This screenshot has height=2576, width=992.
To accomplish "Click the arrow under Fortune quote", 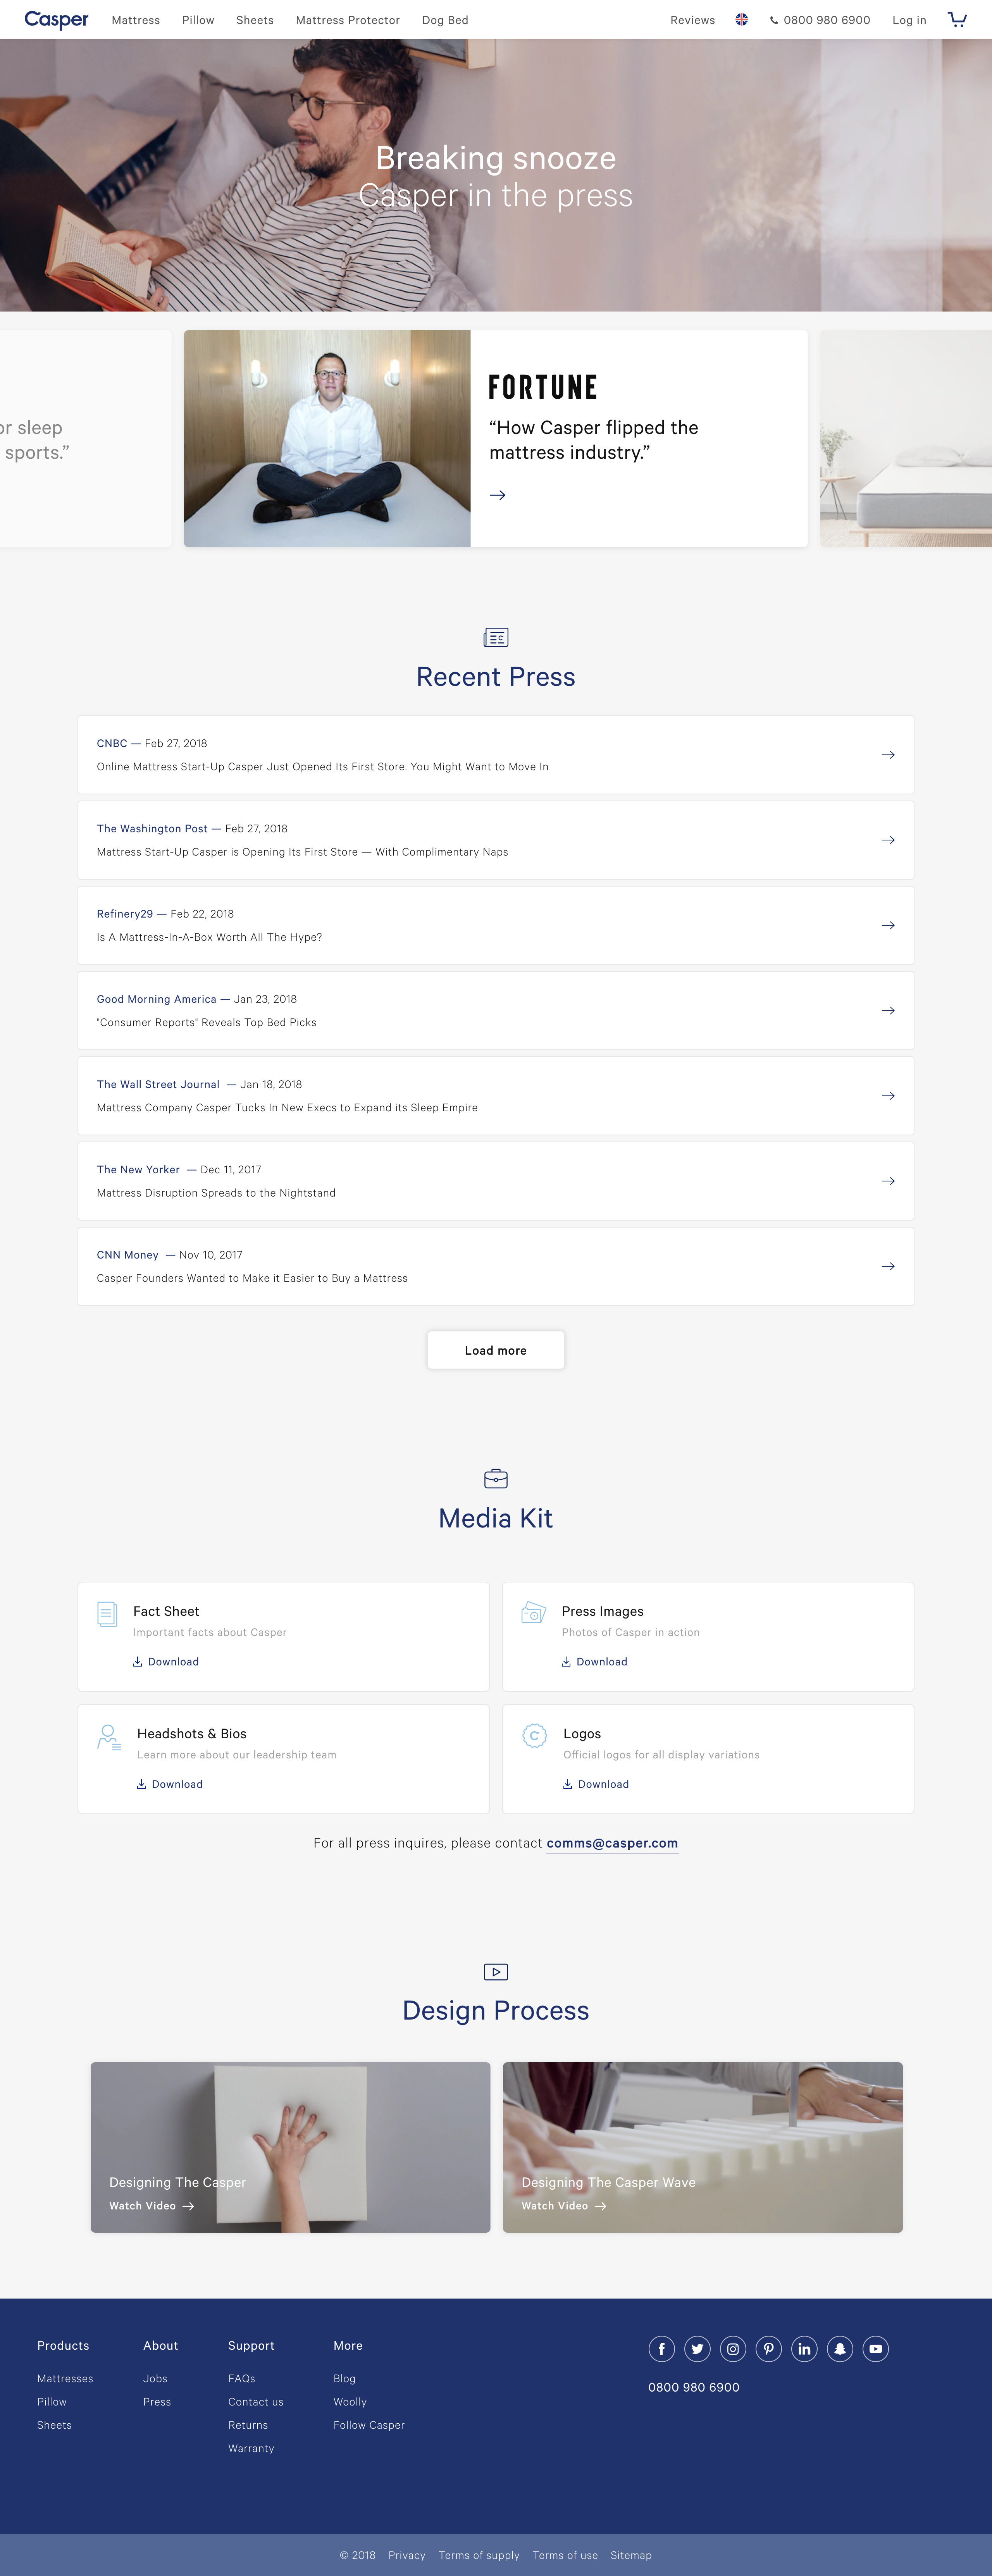I will tap(497, 495).
